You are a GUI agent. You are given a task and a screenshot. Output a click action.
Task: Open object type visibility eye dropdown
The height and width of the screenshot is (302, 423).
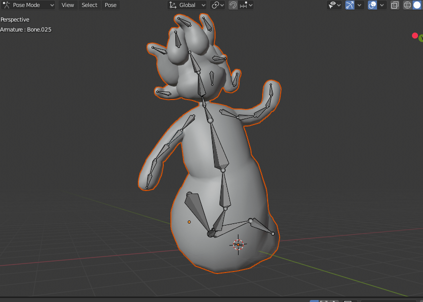(x=334, y=5)
